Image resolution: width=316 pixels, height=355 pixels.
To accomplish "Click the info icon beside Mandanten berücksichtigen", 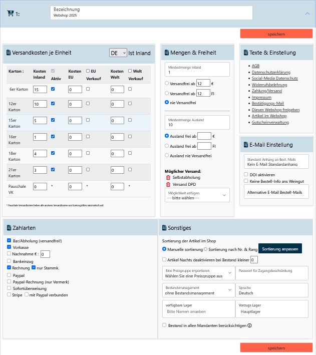I will (x=249, y=325).
